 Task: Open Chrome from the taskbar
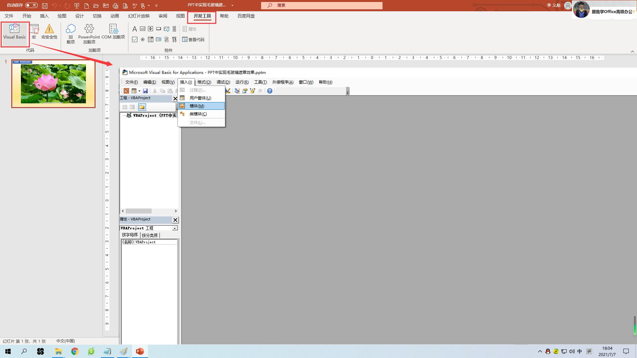pos(75,351)
